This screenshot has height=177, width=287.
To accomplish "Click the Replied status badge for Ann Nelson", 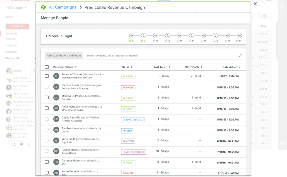I will (x=127, y=131).
